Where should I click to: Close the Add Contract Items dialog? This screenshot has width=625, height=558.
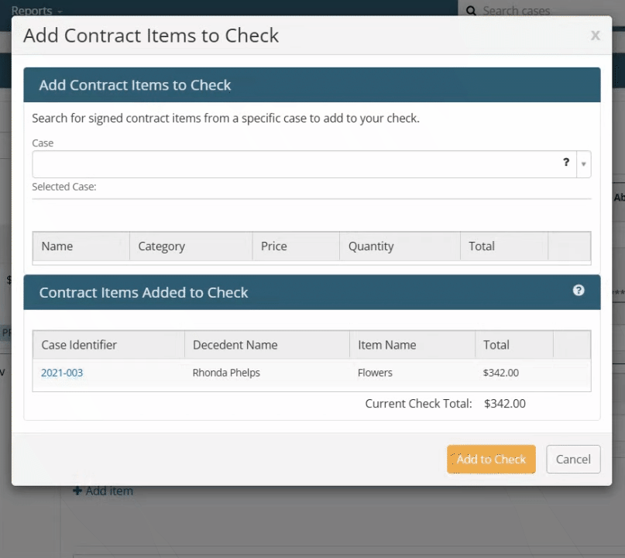coord(595,36)
